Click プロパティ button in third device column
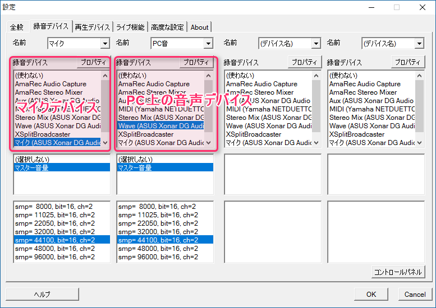The width and height of the screenshot is (436, 308). 305,62
